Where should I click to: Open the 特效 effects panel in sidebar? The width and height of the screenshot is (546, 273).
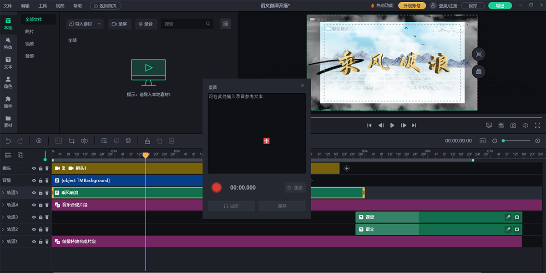(x=8, y=43)
